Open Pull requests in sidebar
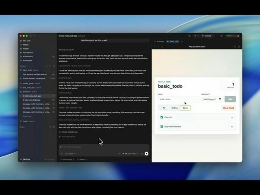Viewport: 260px width, 195px height. [28, 52]
